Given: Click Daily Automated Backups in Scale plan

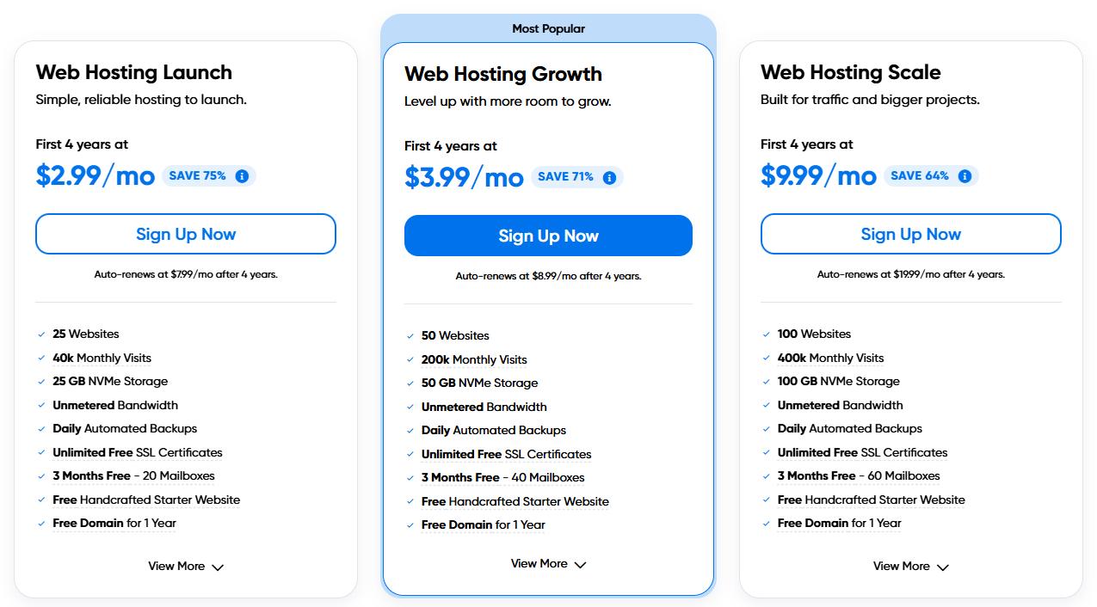Looking at the screenshot, I should click(x=849, y=428).
